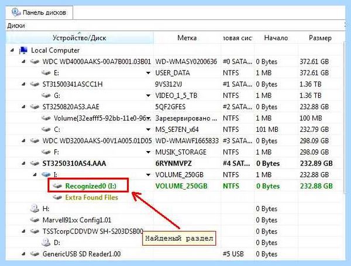Select WD-WMAWF1665833 serial cell

tap(187, 141)
